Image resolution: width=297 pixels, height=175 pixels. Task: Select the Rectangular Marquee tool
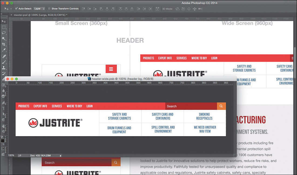point(4,27)
